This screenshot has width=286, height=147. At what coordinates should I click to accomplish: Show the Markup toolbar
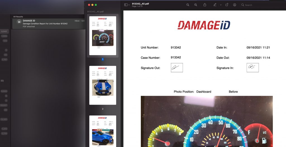point(235,5)
